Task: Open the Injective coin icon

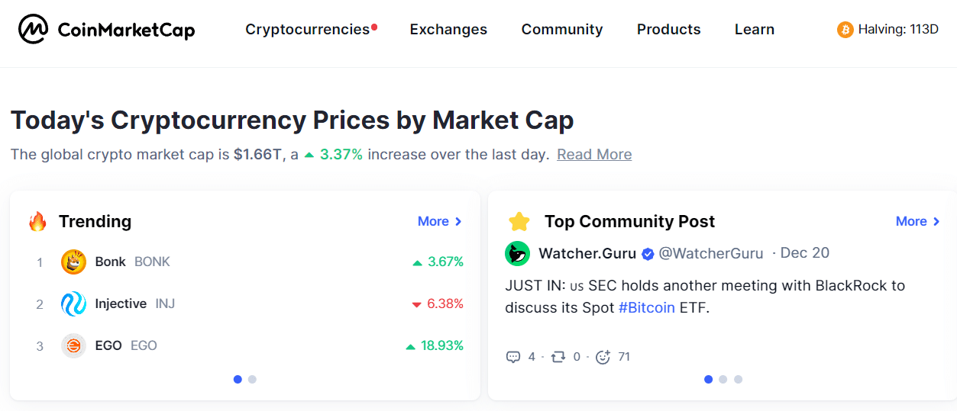Action: pos(74,304)
